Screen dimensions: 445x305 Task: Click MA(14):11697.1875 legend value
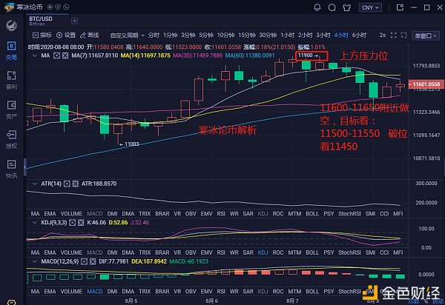(x=145, y=56)
